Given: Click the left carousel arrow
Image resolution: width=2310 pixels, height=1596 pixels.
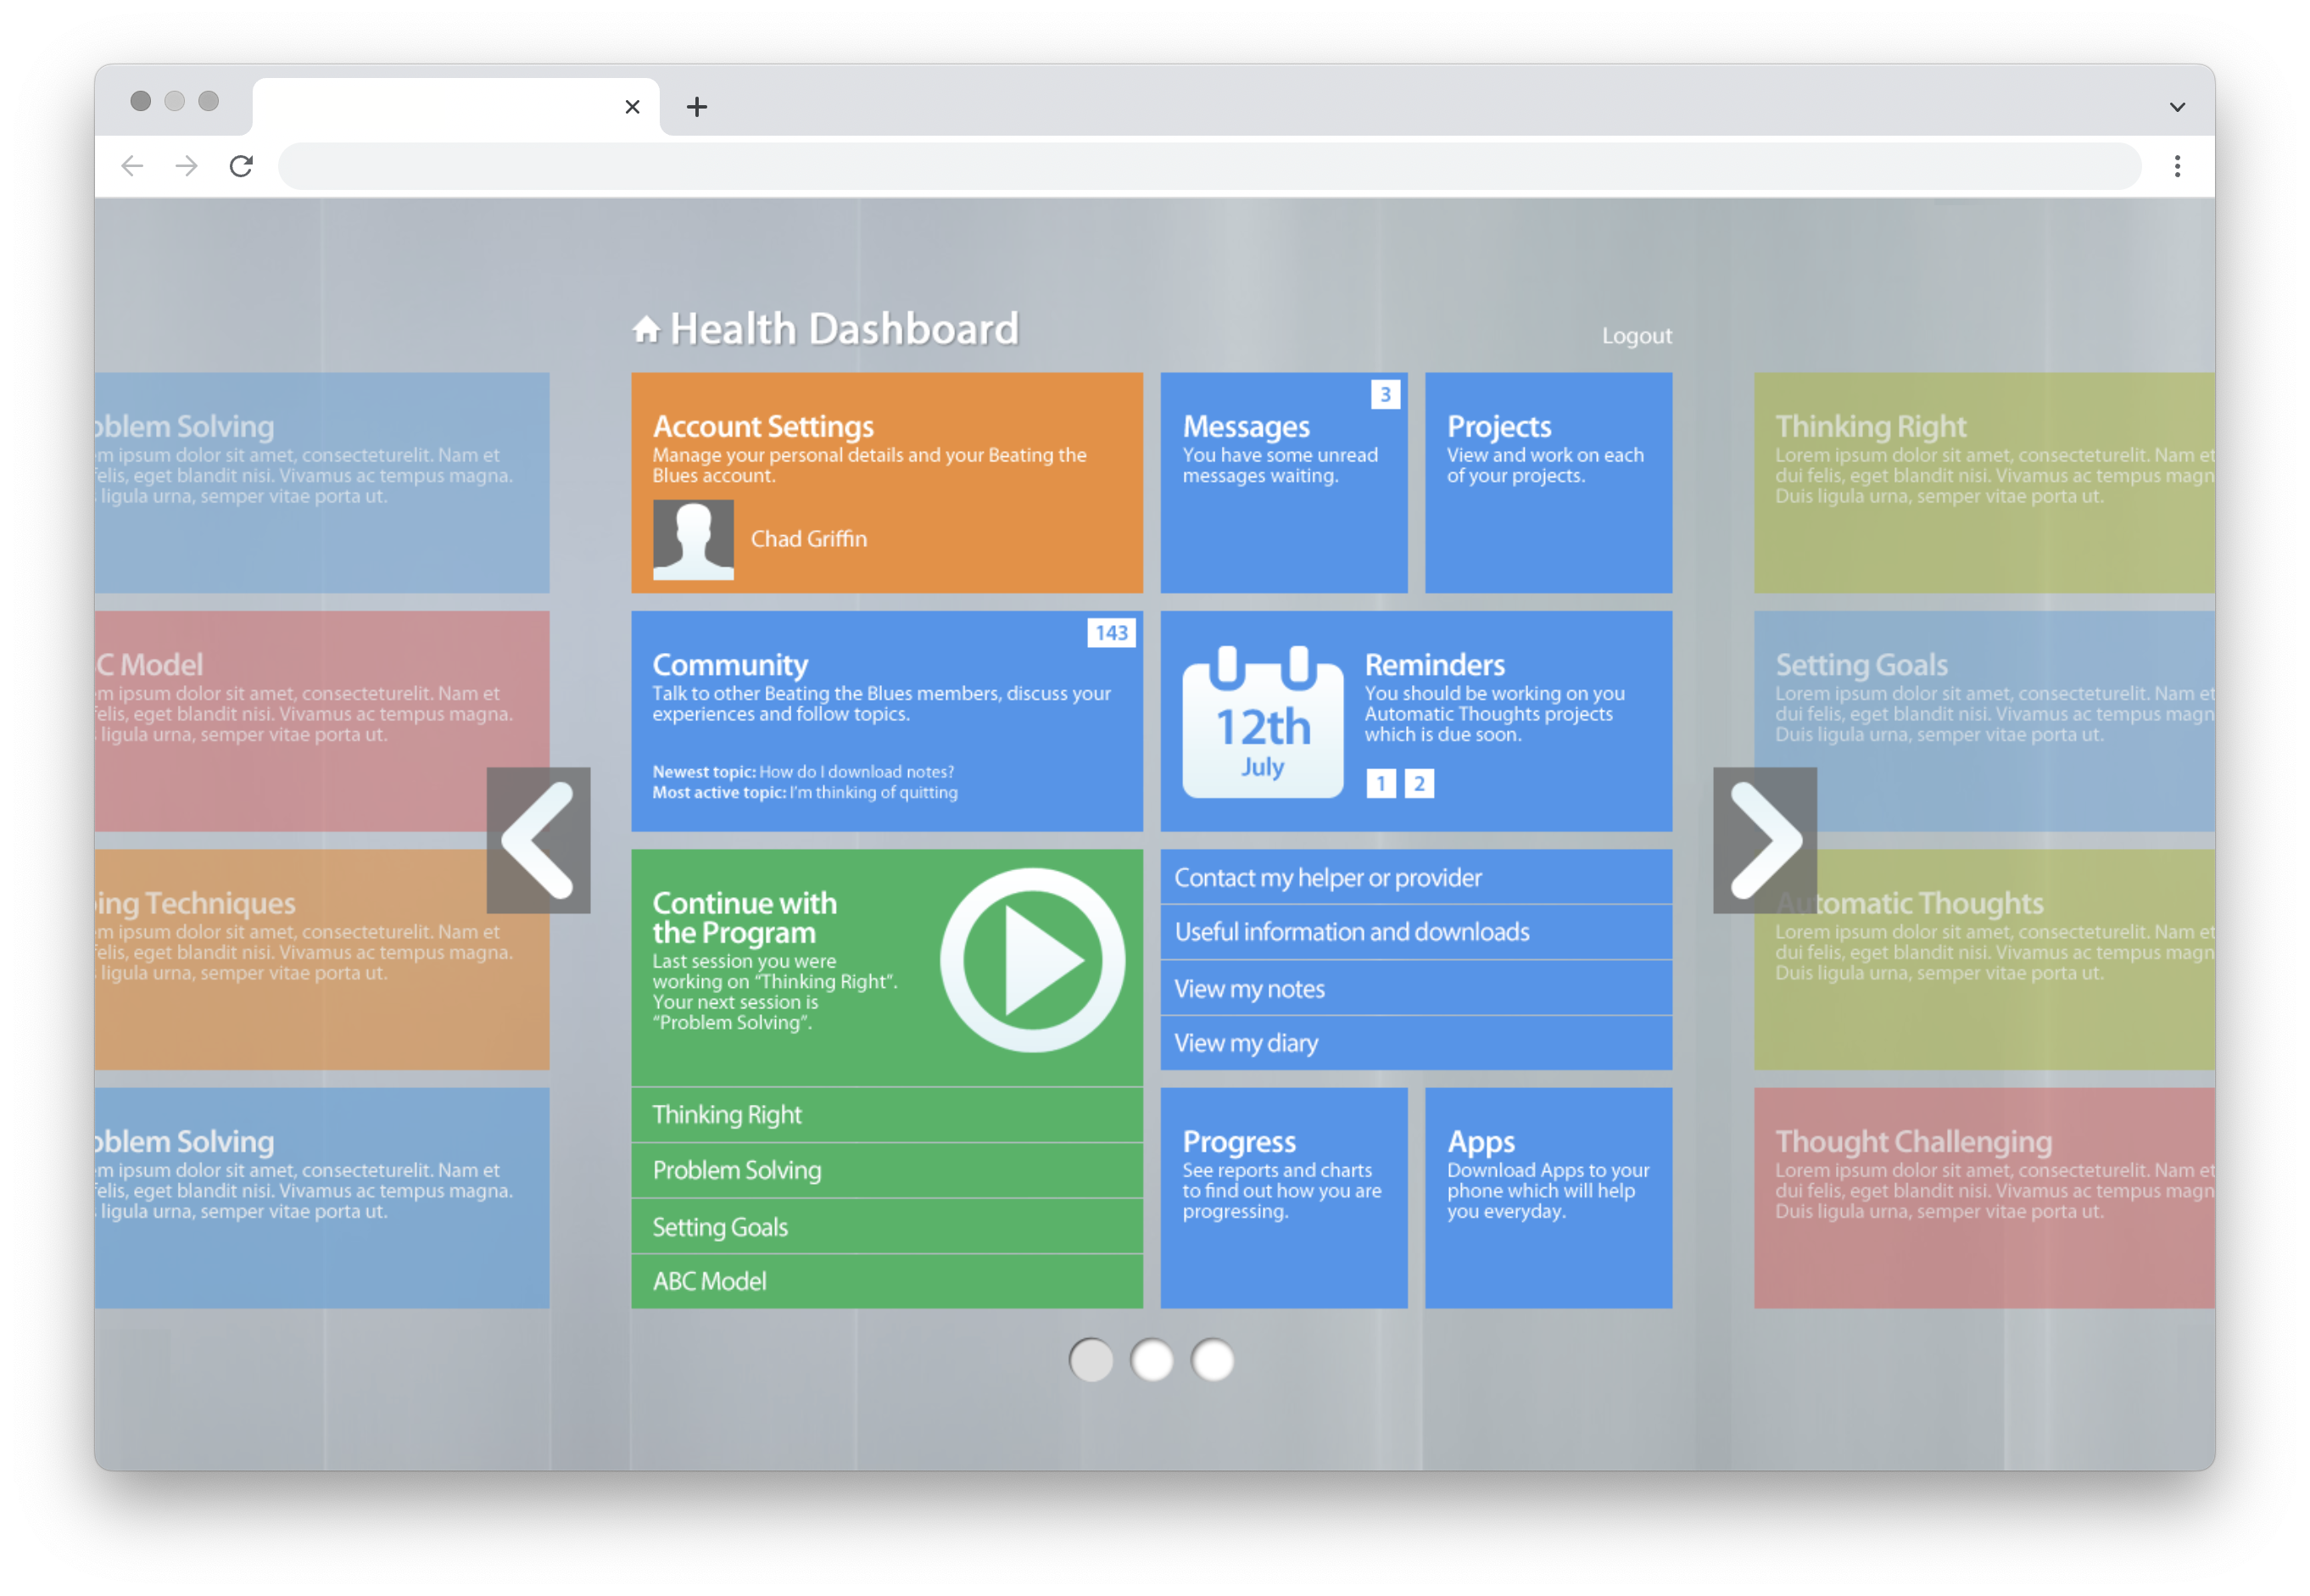Looking at the screenshot, I should (x=538, y=840).
